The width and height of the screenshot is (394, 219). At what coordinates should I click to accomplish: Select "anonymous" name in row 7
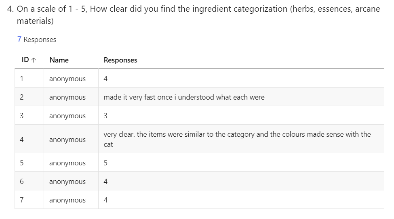[67, 200]
